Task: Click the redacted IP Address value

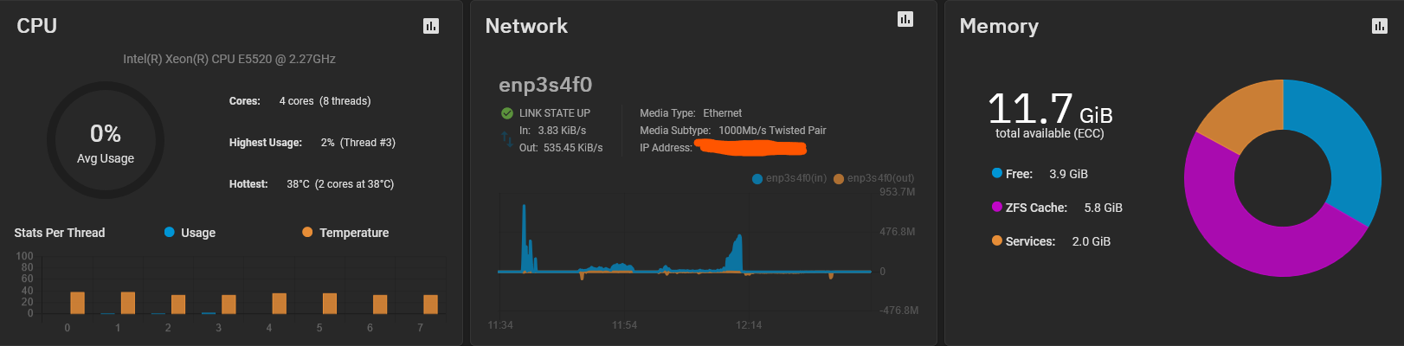Action: tap(751, 148)
